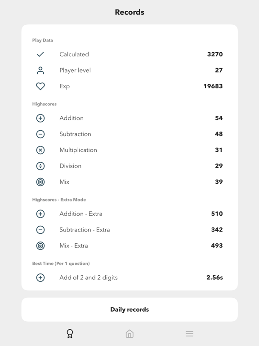Click the Player level person icon
259x346 pixels.
tap(40, 70)
